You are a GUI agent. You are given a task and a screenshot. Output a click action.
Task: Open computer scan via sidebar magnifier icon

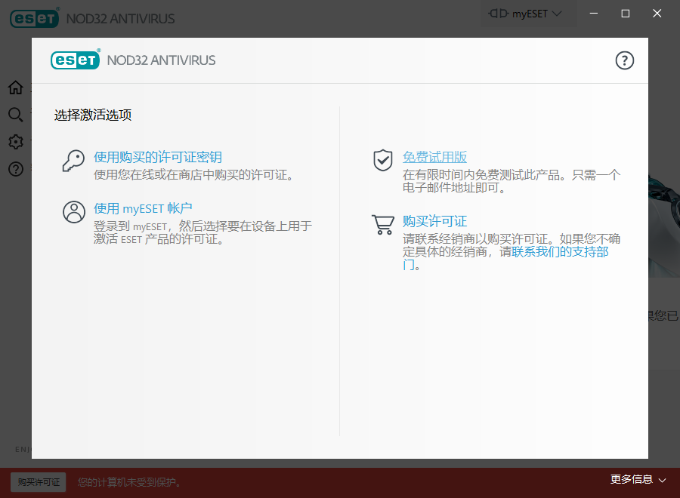(x=16, y=115)
